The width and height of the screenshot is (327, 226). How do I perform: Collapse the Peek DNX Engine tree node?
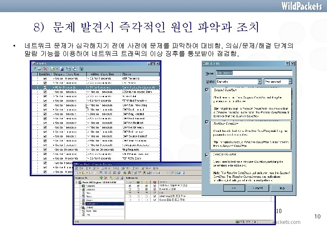tap(76, 182)
